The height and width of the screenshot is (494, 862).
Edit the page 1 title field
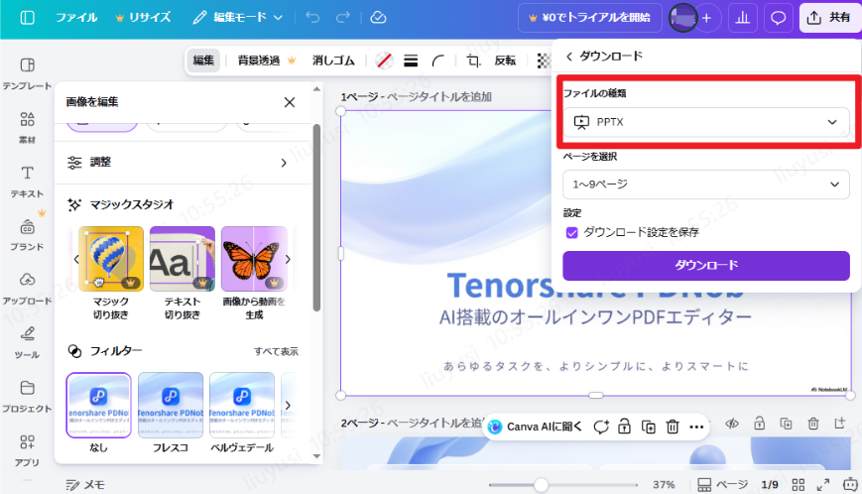pyautogui.click(x=439, y=97)
